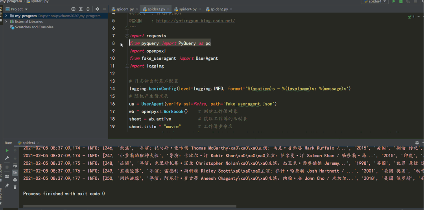
Task: Clear console with the trash can icon
Action: pyautogui.click(x=15, y=187)
